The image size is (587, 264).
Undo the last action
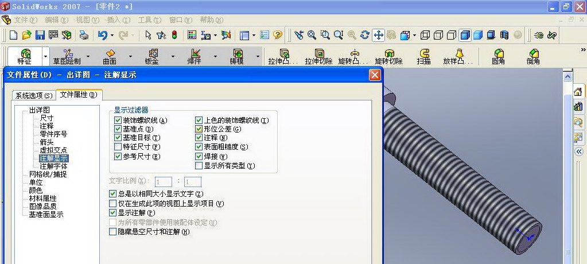pos(102,35)
